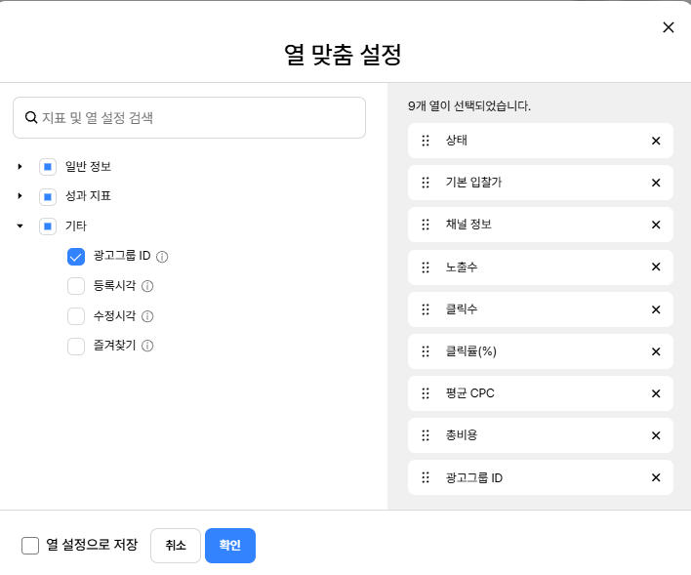Click the 확인 button
Screen dimensions: 691x575
[x=230, y=546]
